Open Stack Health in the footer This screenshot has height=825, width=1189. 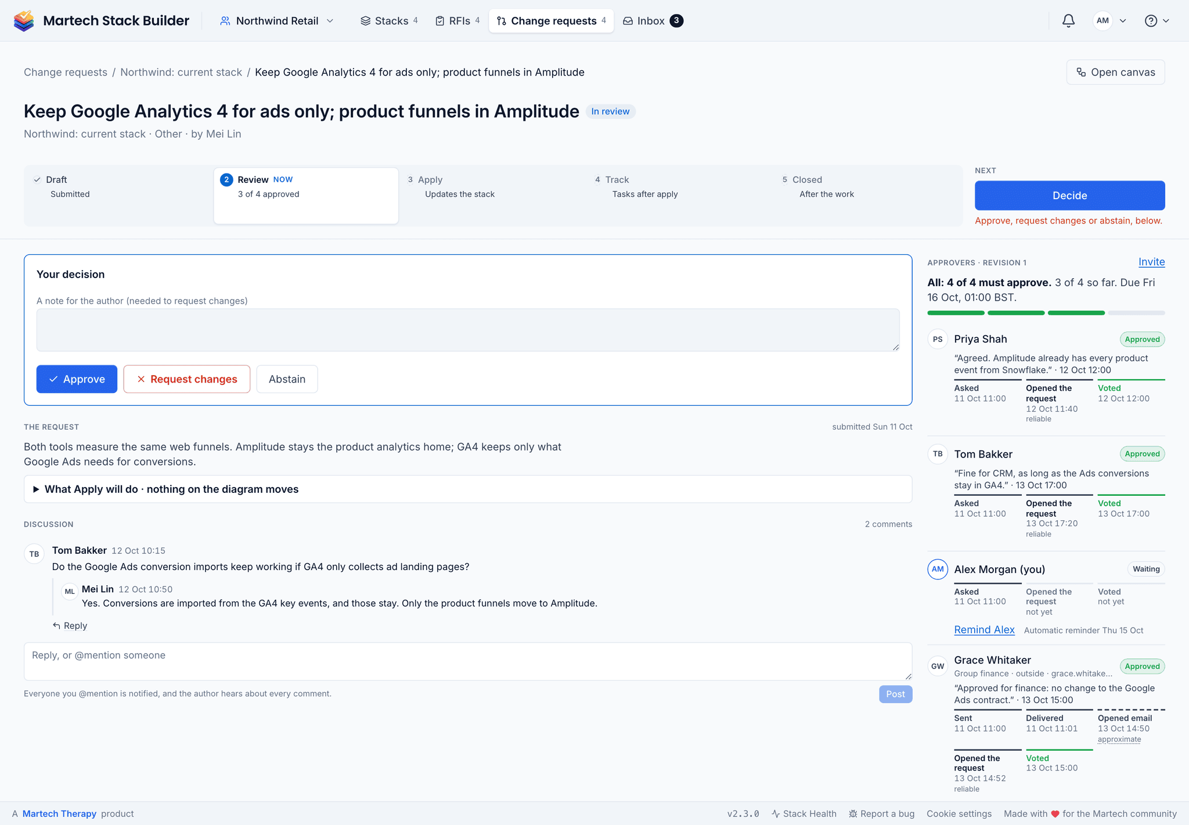(804, 814)
